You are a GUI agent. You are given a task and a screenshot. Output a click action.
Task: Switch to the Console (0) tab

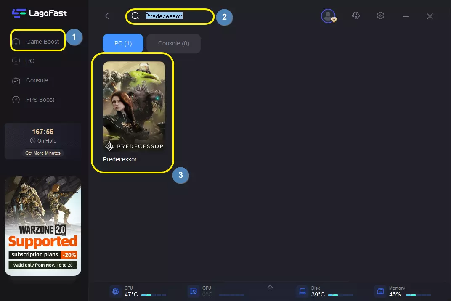point(173,43)
